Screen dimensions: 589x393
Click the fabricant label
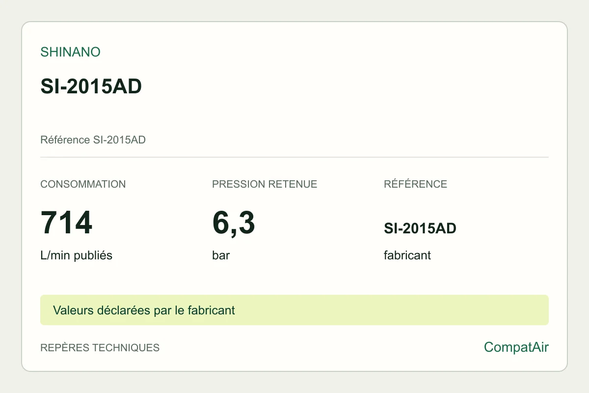click(x=407, y=255)
